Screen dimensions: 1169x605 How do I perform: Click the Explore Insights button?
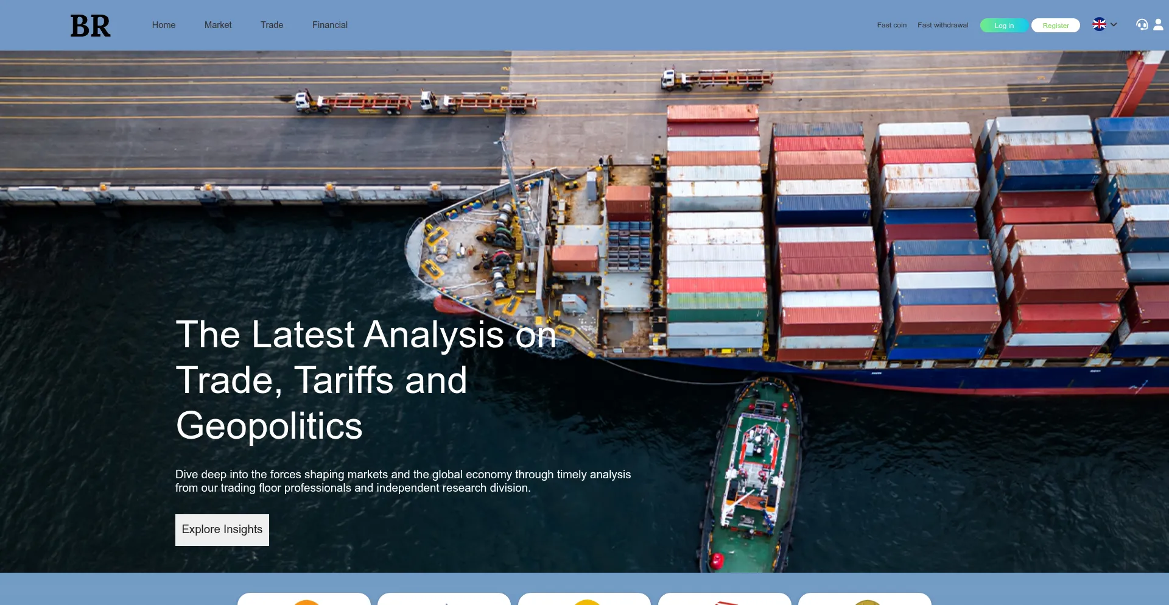coord(222,529)
